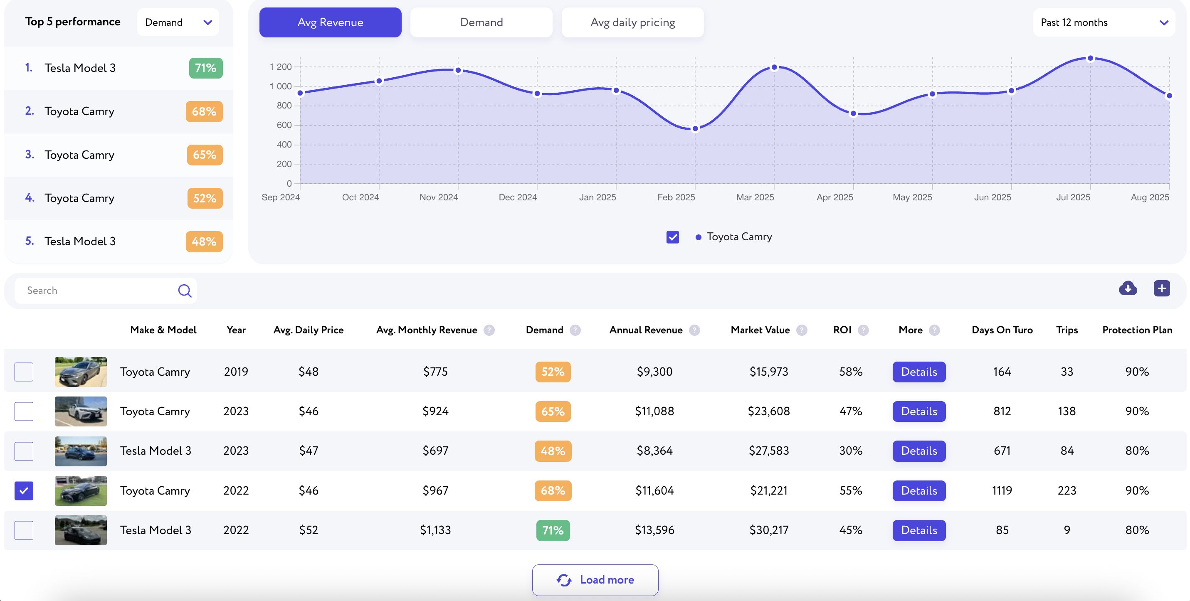Click help icon beside Market Value header

[x=802, y=330]
